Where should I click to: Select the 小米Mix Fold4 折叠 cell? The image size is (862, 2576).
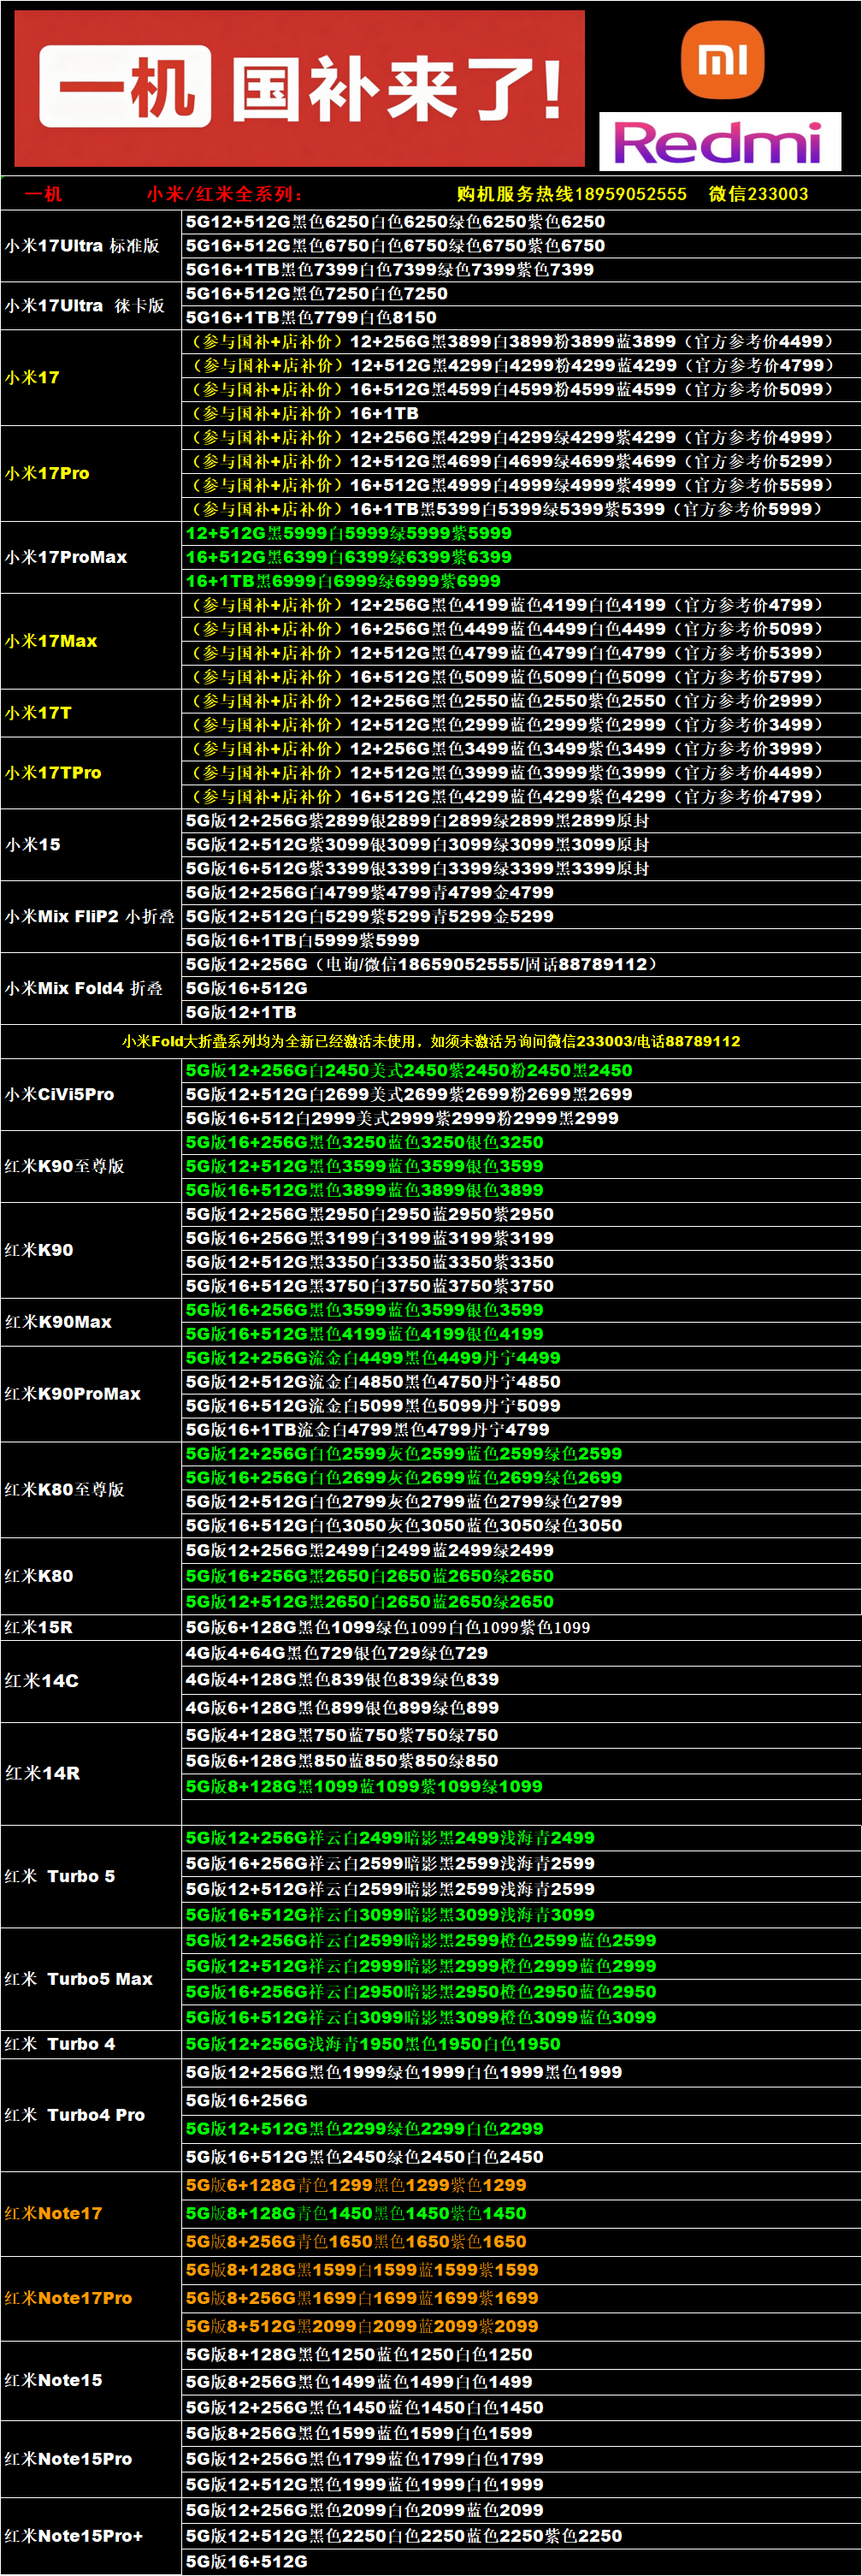pyautogui.click(x=91, y=990)
